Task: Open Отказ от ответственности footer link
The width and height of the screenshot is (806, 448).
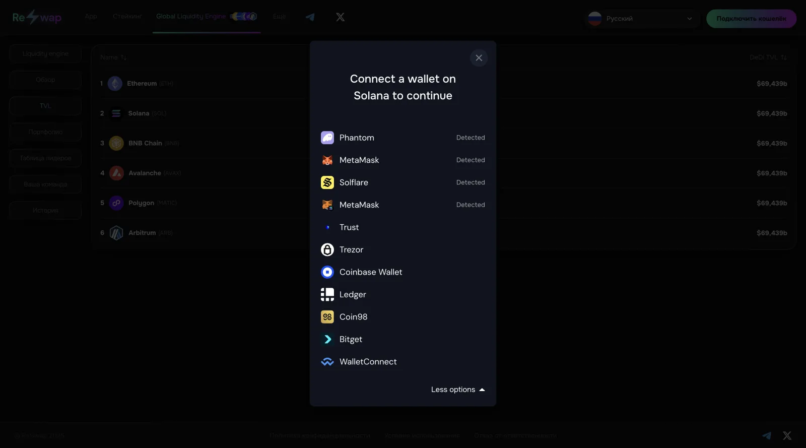Action: tap(515, 435)
